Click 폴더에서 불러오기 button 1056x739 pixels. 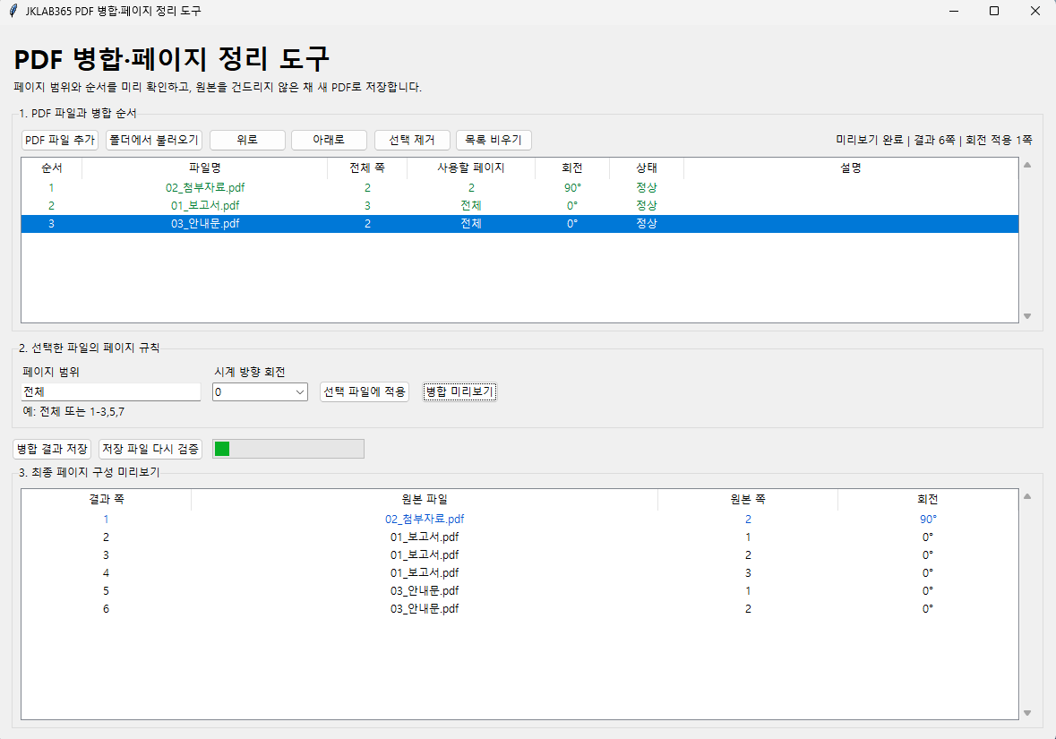coord(154,140)
